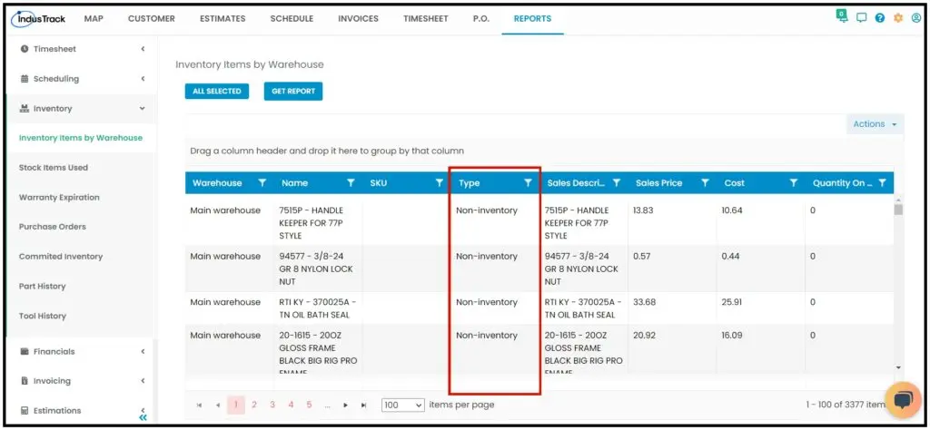The height and width of the screenshot is (430, 930).
Task: Show more page numbers via ellipsis
Action: 327,406
